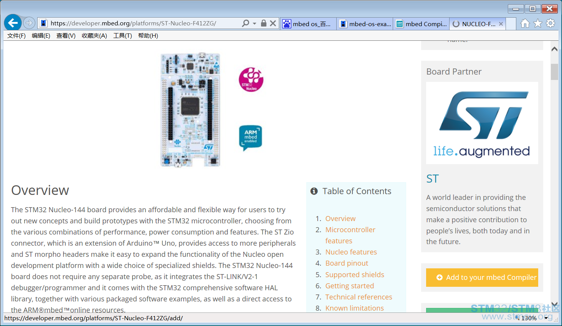562x326 pixels.
Task: Open the 文件(F) menu
Action: (17, 36)
